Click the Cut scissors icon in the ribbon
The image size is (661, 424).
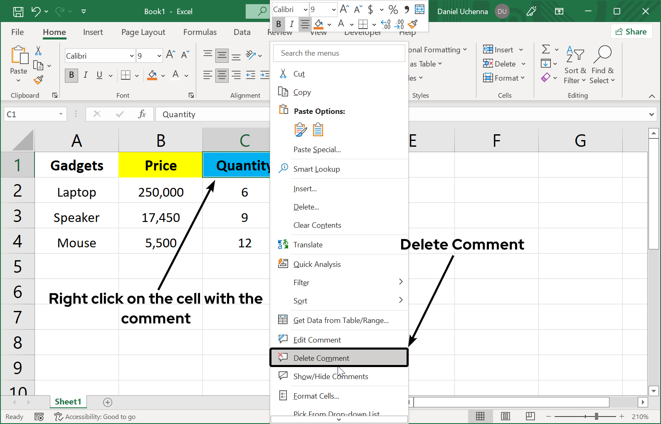point(38,51)
